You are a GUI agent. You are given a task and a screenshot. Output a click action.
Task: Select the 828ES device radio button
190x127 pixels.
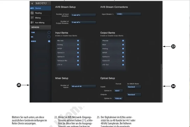(x=49, y=41)
